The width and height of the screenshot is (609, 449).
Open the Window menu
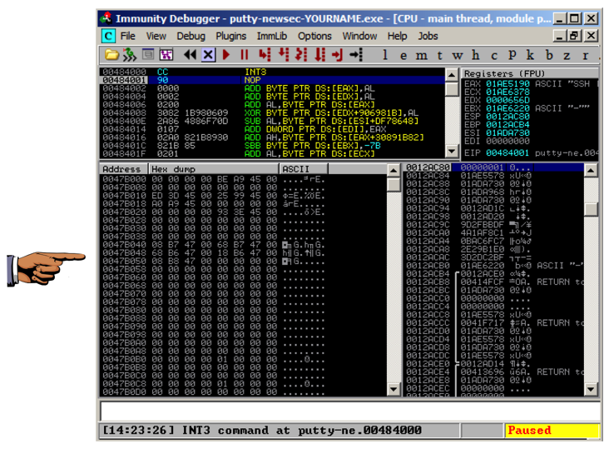coord(359,36)
